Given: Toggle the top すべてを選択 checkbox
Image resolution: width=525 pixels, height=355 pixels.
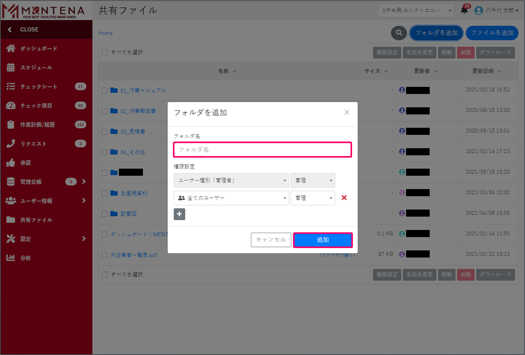Looking at the screenshot, I should (x=105, y=52).
